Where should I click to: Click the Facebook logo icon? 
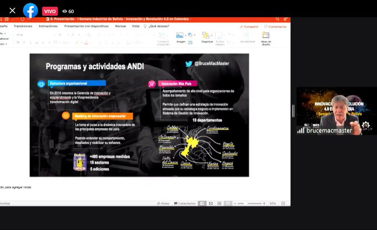30,11
